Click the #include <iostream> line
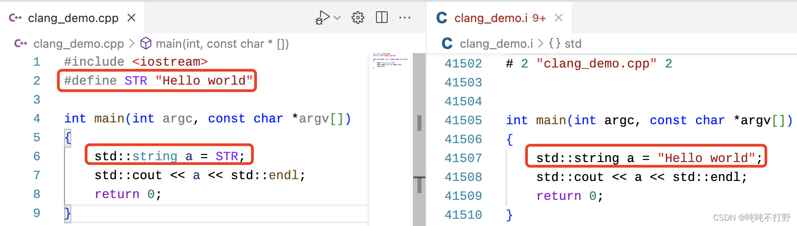This screenshot has width=797, height=226. tap(136, 62)
